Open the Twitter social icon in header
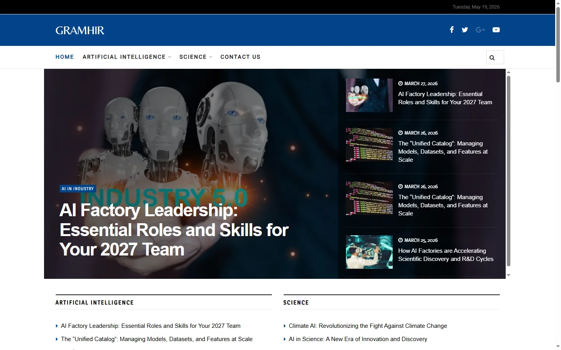561x350 pixels. tap(465, 30)
